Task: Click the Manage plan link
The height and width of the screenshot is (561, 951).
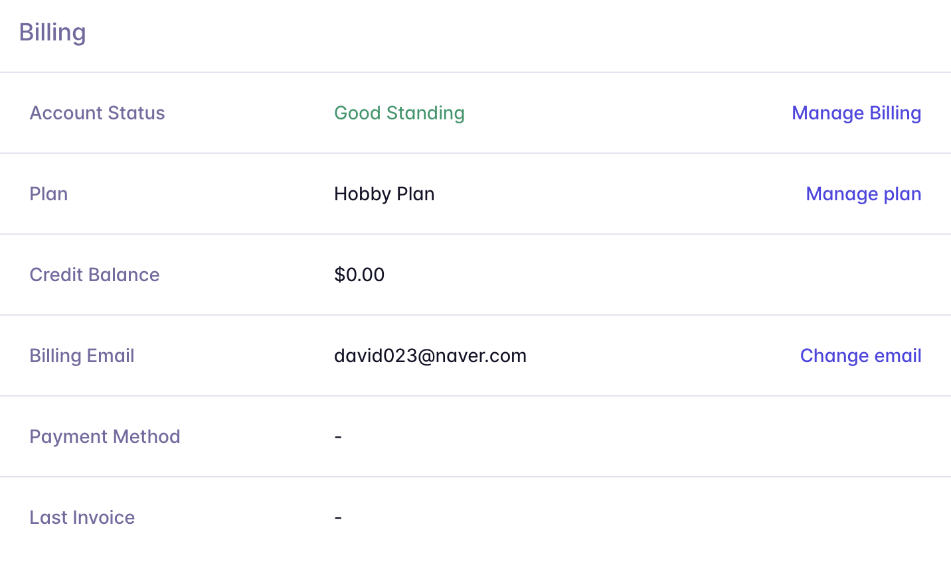Action: [x=863, y=194]
